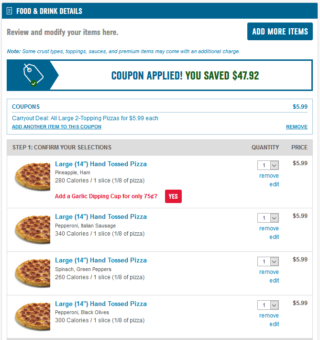Remove the Spinach, Green Peppers pizza
The height and width of the screenshot is (340, 320).
[269, 272]
